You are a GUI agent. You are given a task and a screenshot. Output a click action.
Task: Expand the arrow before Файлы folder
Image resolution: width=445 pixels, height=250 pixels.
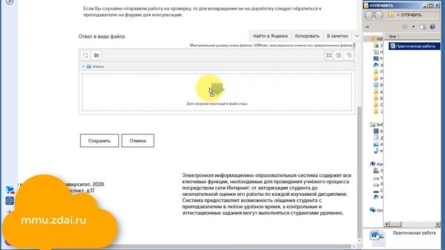(83, 67)
